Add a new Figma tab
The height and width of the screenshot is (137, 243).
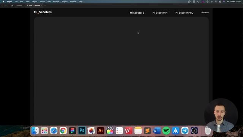point(45,6)
